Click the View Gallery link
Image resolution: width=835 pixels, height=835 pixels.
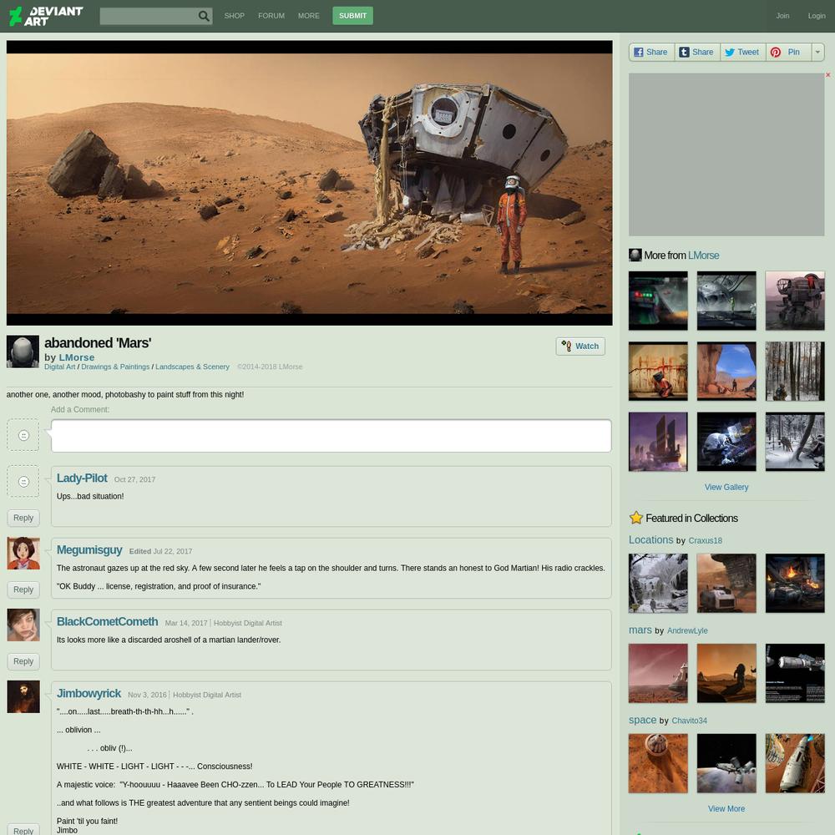point(726,488)
